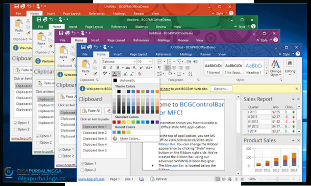Toggle Option 2 checkbox in blue window
Viewport: 311px width, 186px height.
[x=82, y=170]
